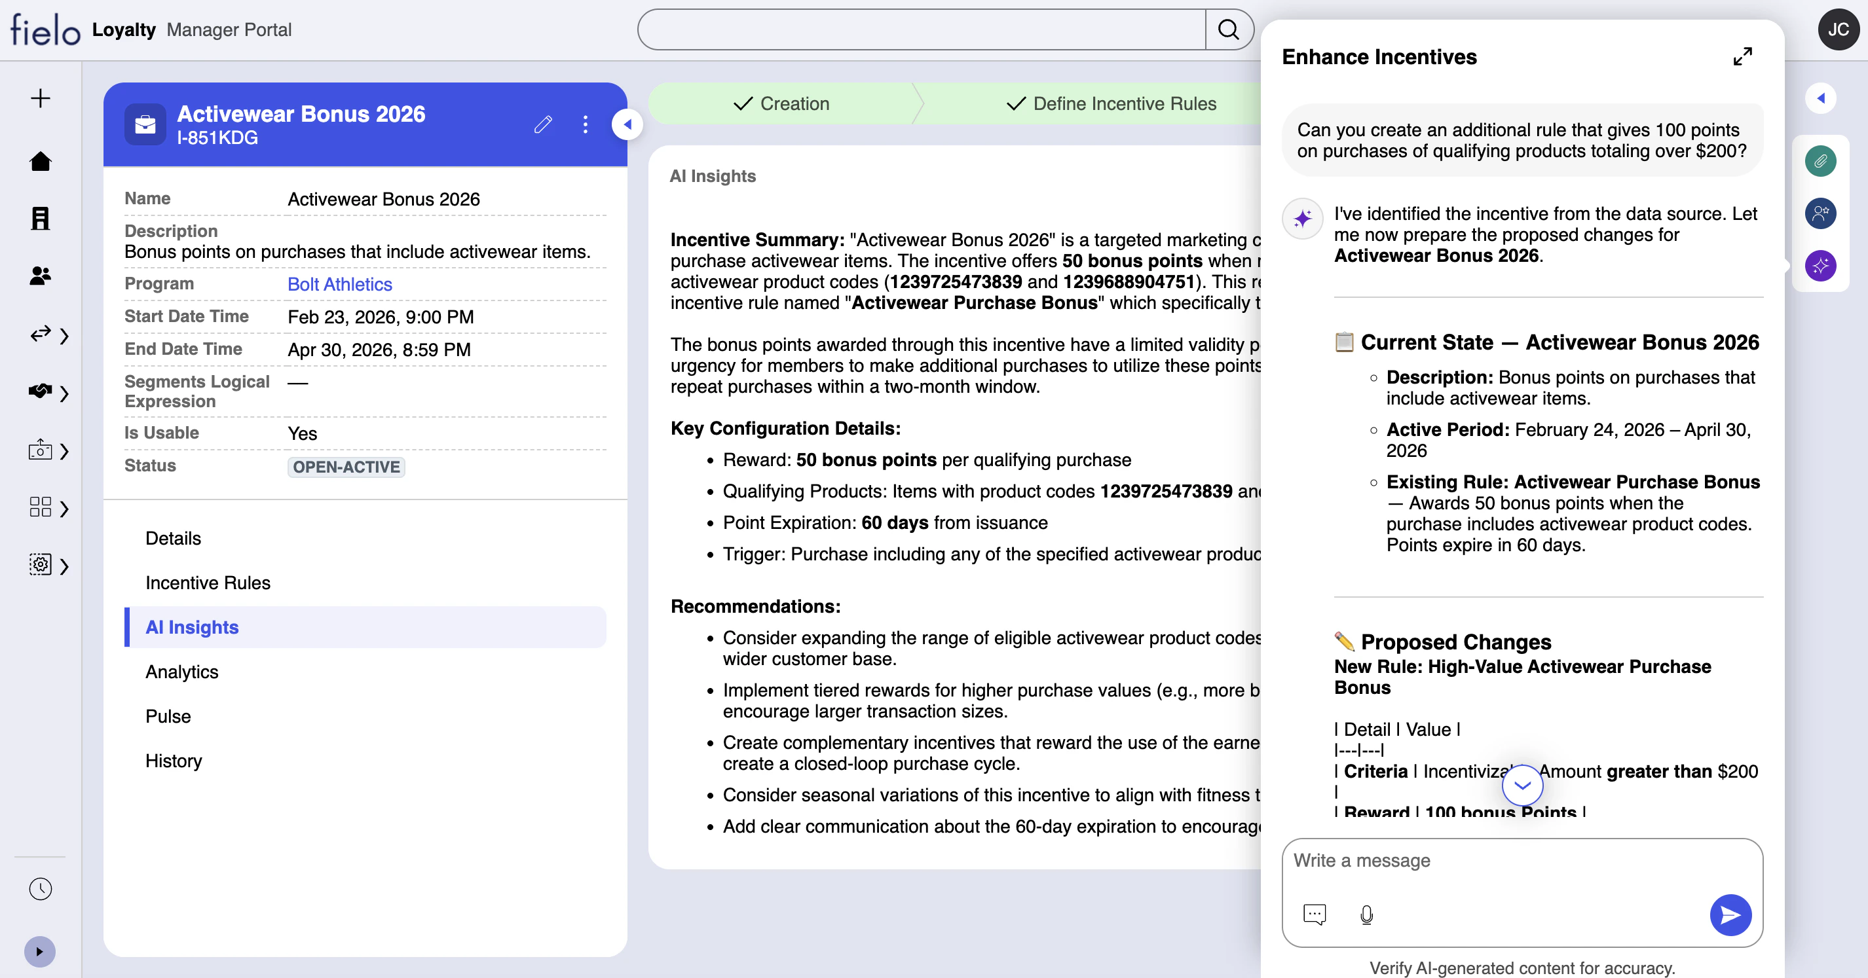Click the plus icon at the sidebar top
Viewport: 1868px width, 978px height.
pos(41,98)
